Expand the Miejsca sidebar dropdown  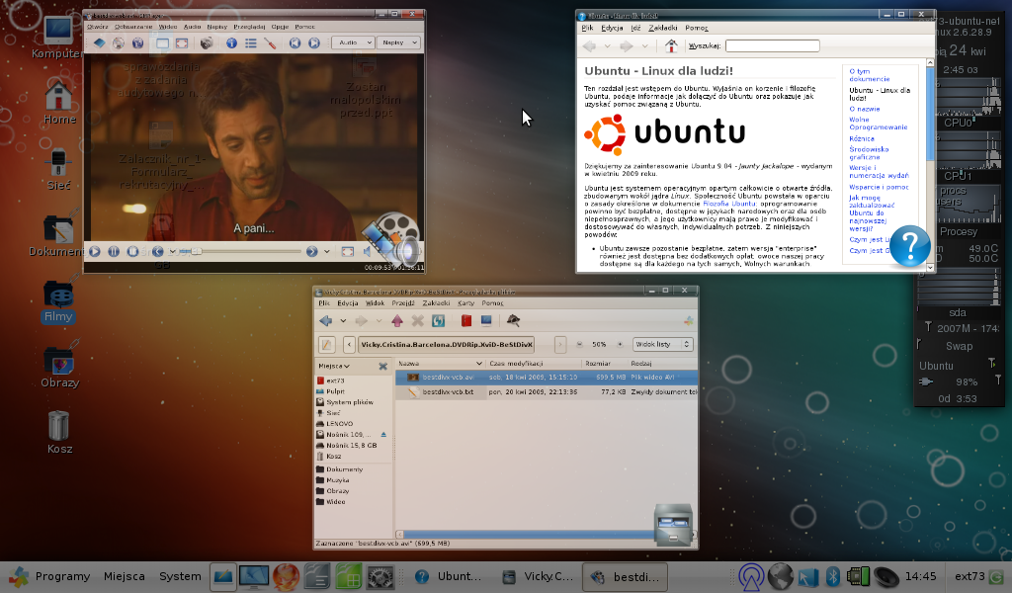[x=334, y=366]
